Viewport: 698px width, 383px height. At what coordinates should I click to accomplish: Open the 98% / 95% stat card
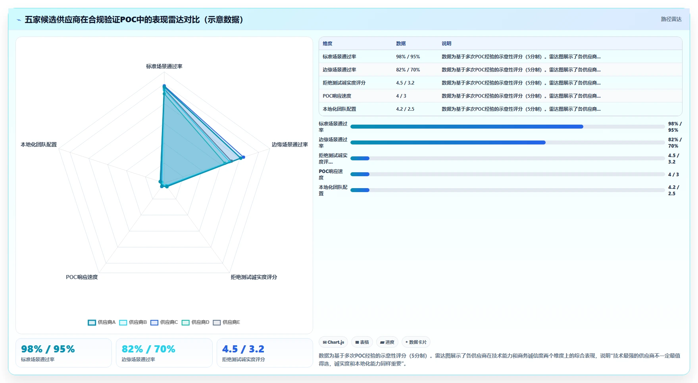tap(64, 353)
